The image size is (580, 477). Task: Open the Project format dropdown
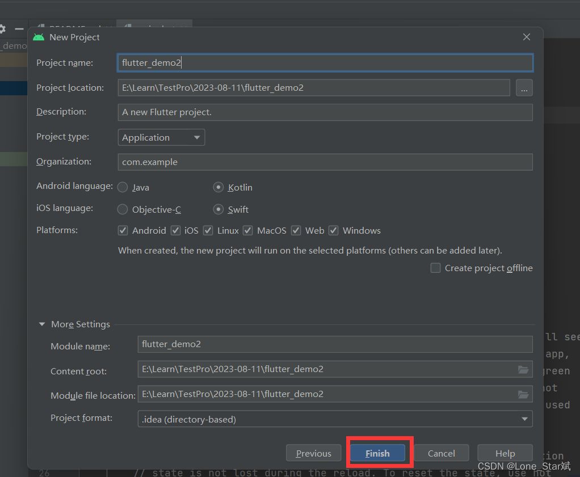pos(335,419)
